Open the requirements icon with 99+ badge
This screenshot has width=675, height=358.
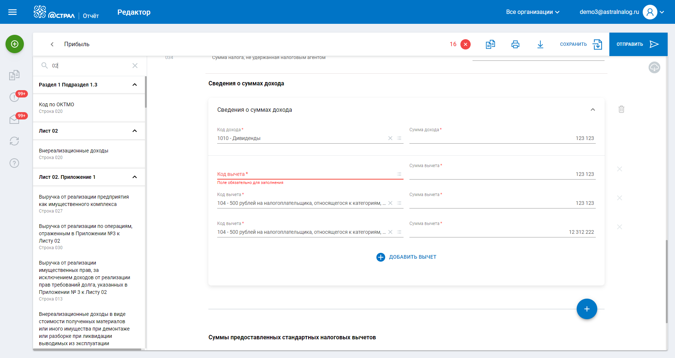tap(14, 97)
